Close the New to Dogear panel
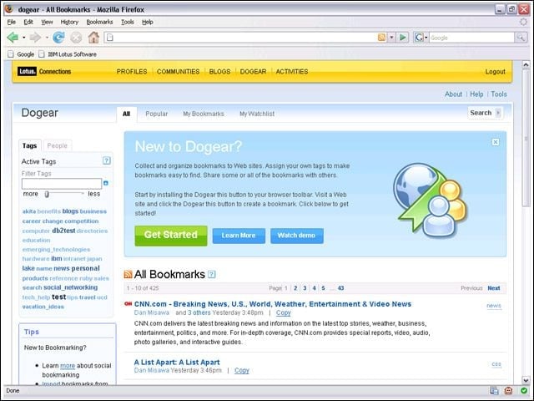 tap(496, 142)
